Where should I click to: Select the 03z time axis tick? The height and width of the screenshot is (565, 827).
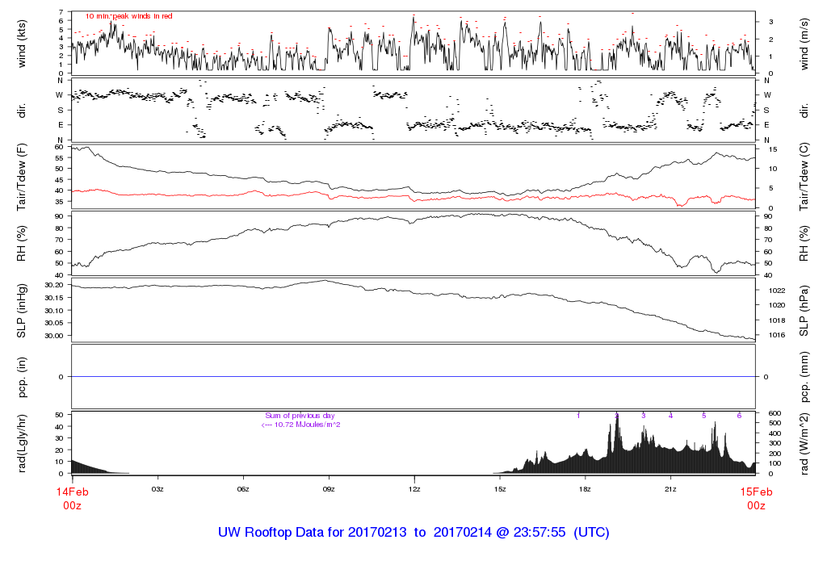click(157, 490)
